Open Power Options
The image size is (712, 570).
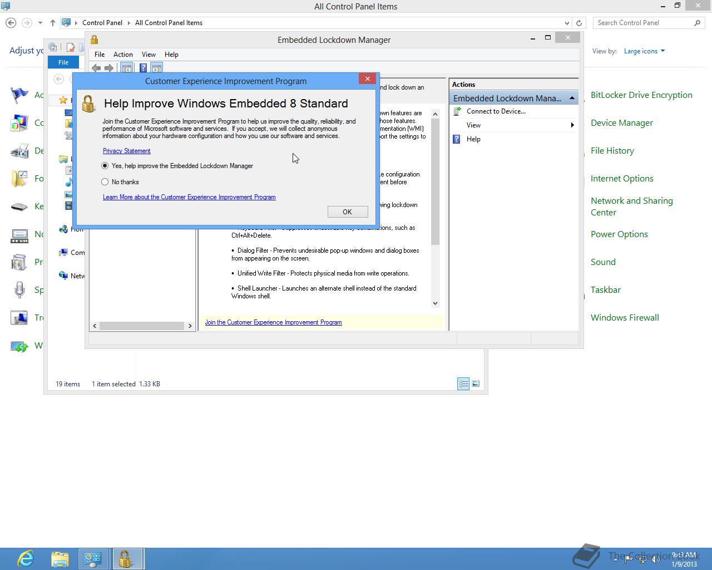click(x=619, y=234)
